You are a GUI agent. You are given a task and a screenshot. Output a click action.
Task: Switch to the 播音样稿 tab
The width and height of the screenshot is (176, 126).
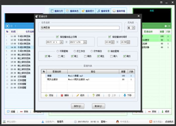119,11
